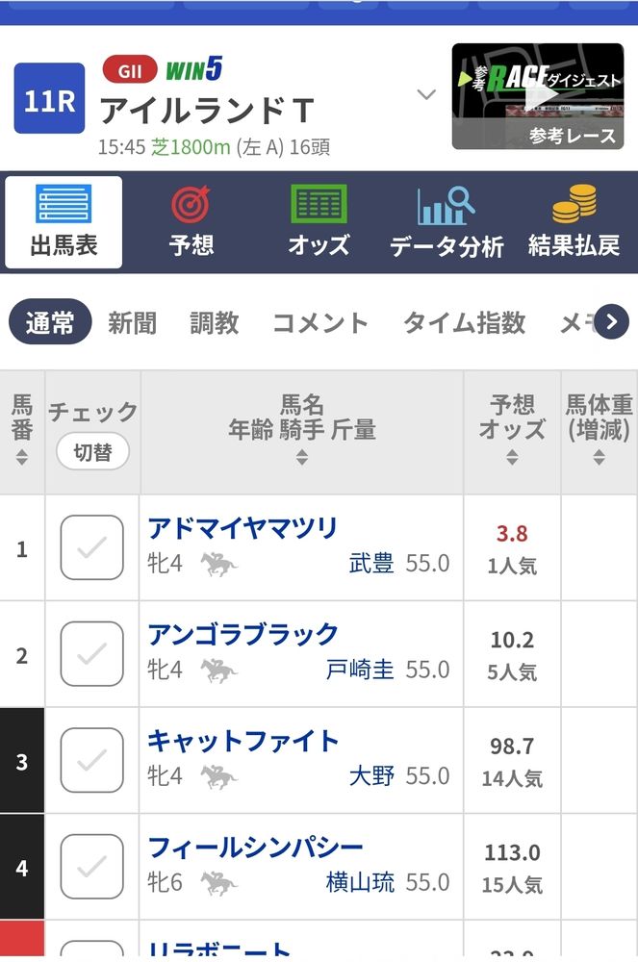Expand the race title dropdown chevron
Image resolution: width=638 pixels, height=962 pixels.
(426, 94)
